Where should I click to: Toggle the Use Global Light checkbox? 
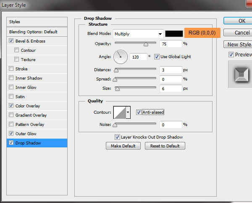(157, 56)
